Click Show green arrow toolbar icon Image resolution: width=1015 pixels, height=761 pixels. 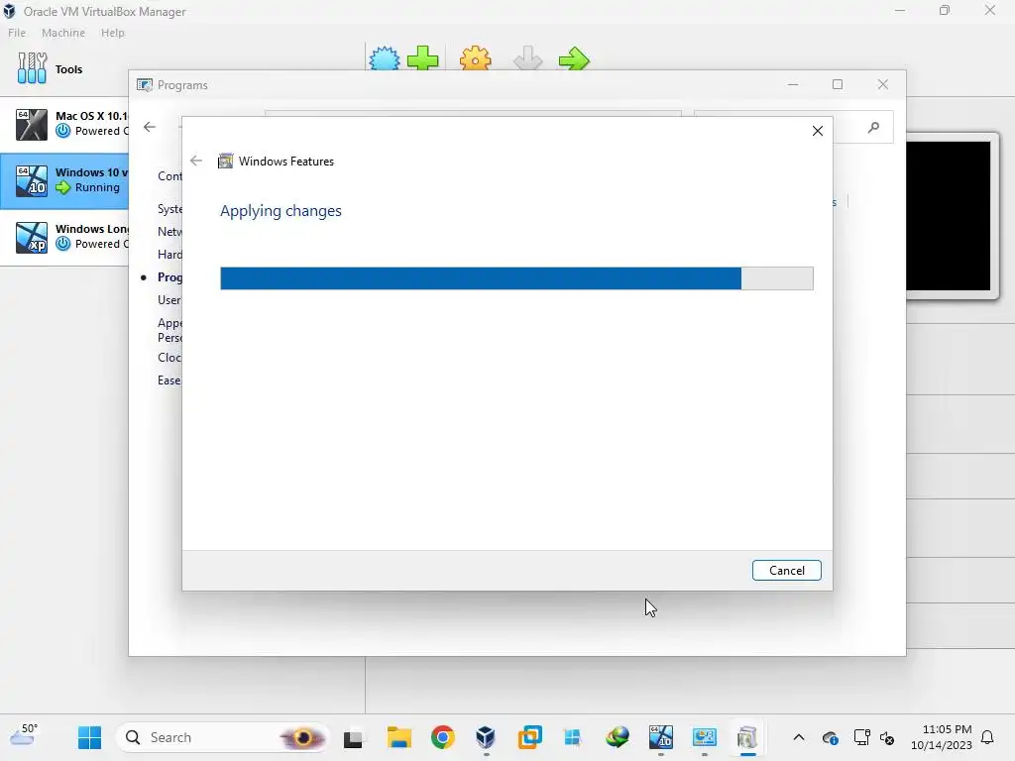[x=574, y=58]
